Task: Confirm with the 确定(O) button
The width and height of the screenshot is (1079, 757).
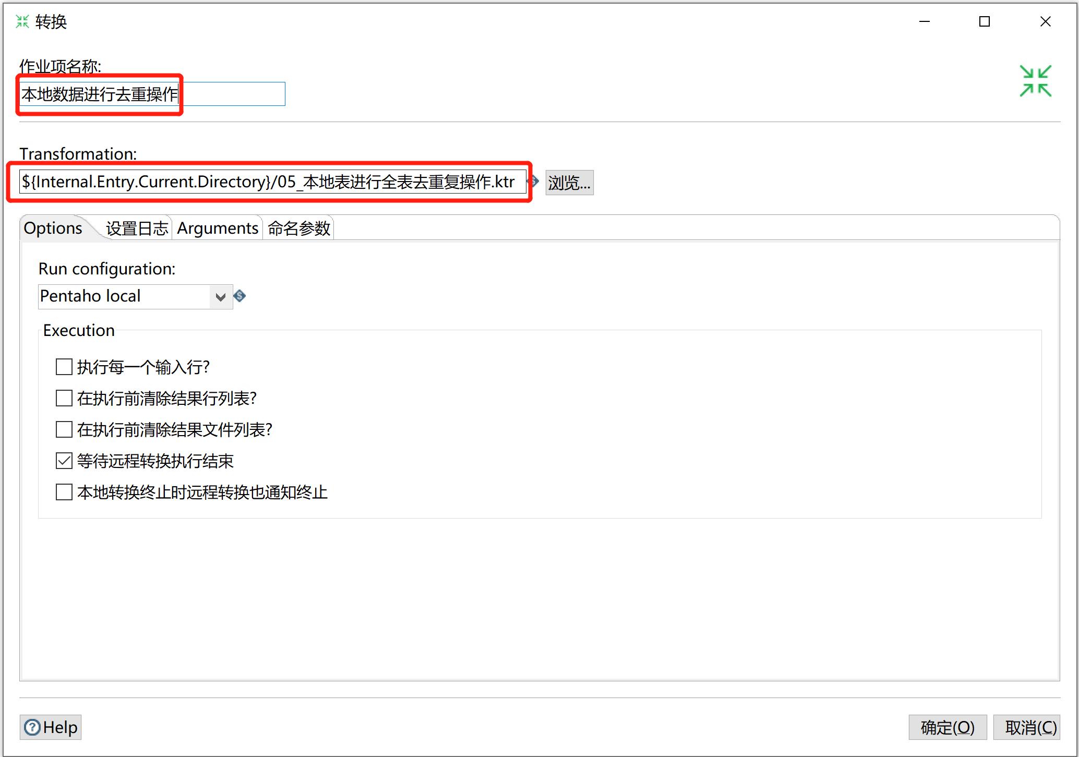Action: point(948,727)
